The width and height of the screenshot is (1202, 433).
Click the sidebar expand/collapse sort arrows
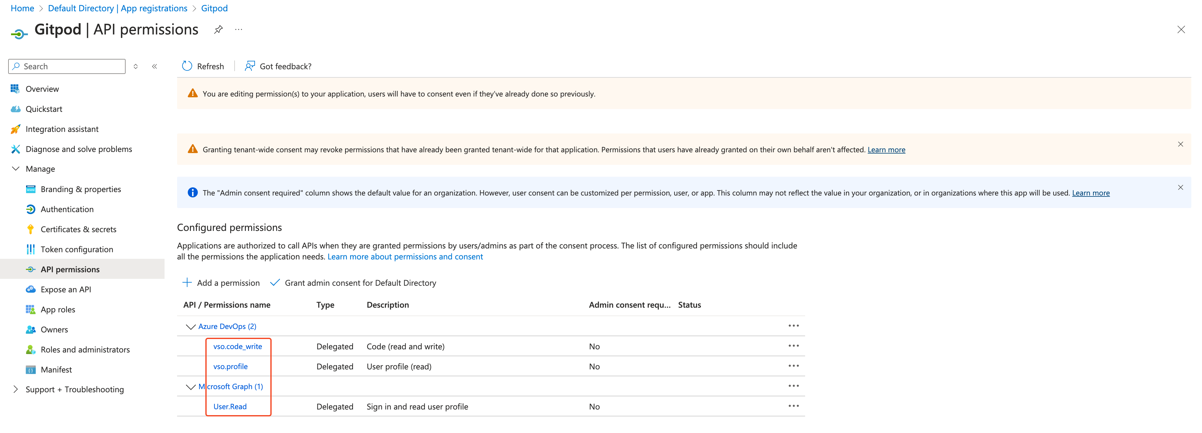coord(136,67)
